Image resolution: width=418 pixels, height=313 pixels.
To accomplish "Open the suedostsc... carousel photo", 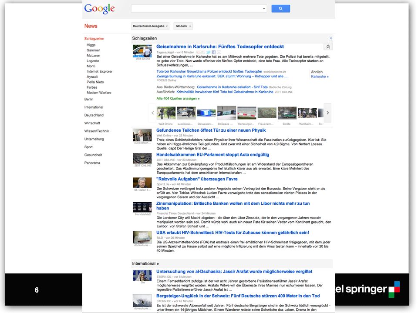I will 186,113.
